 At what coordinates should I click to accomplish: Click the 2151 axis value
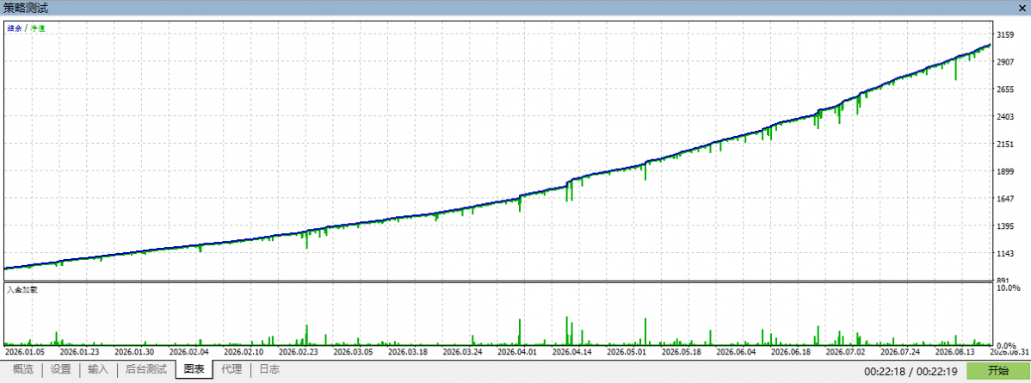coord(1007,144)
